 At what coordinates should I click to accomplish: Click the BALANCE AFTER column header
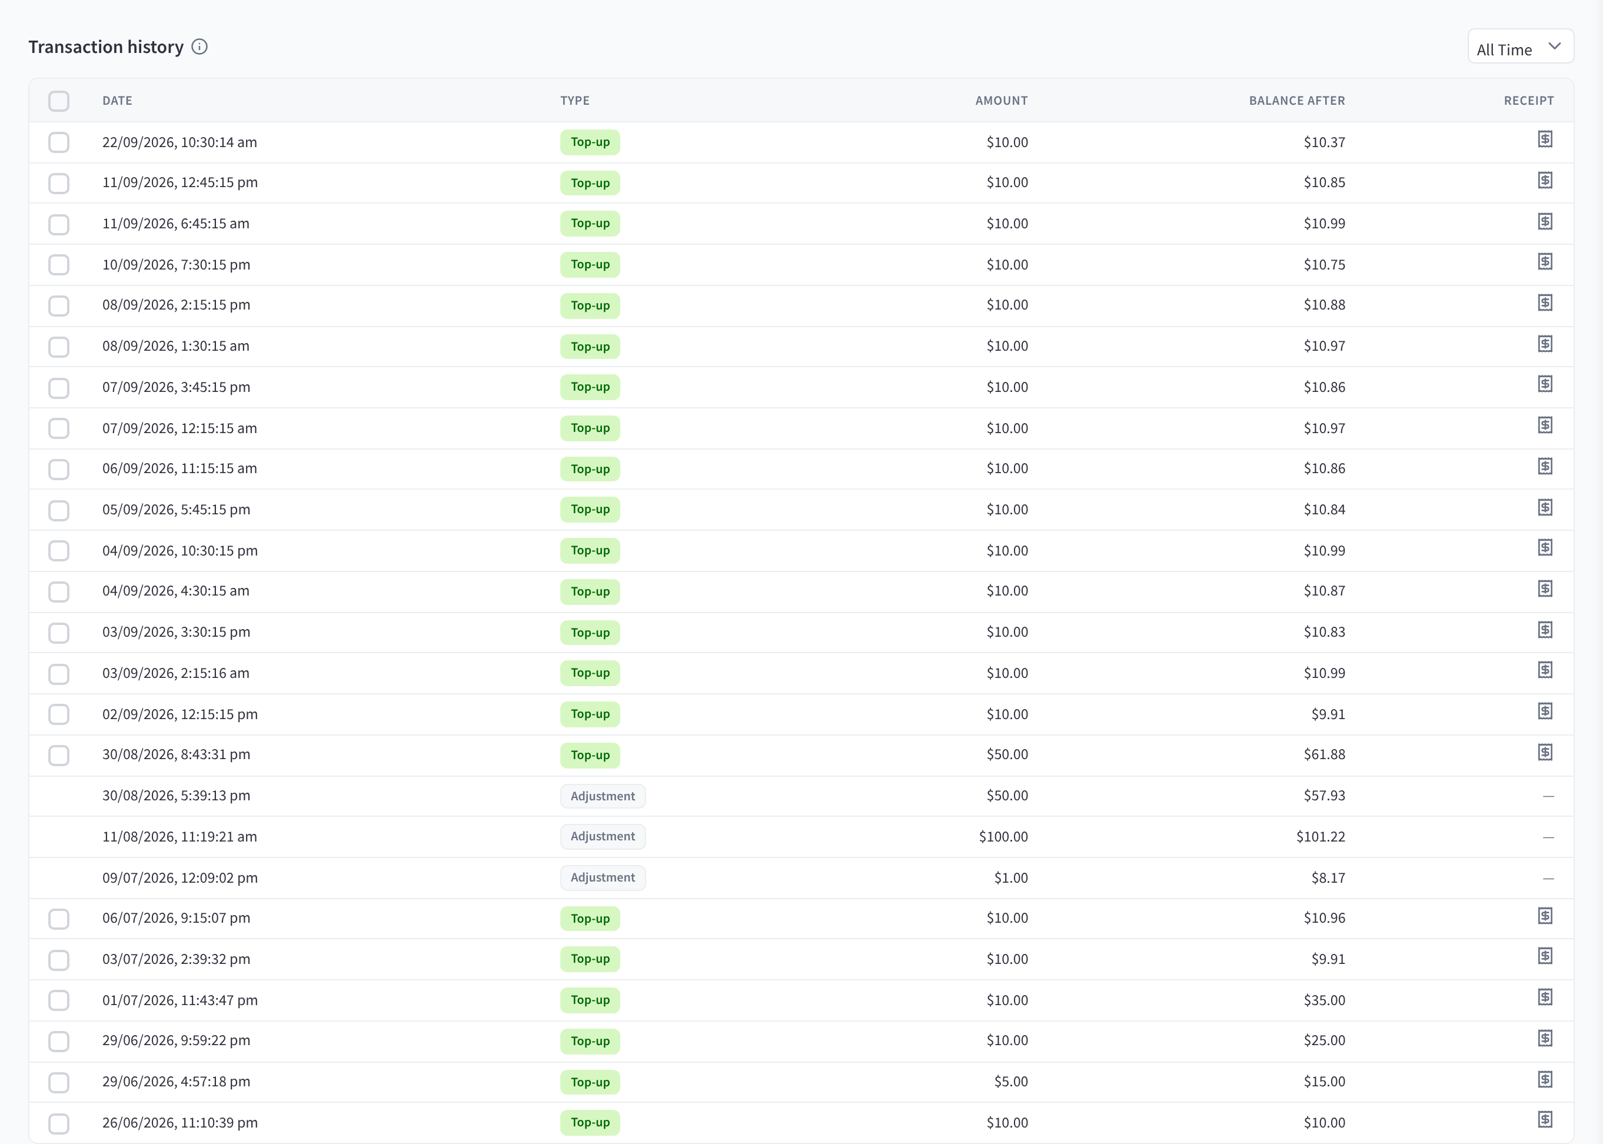point(1296,101)
